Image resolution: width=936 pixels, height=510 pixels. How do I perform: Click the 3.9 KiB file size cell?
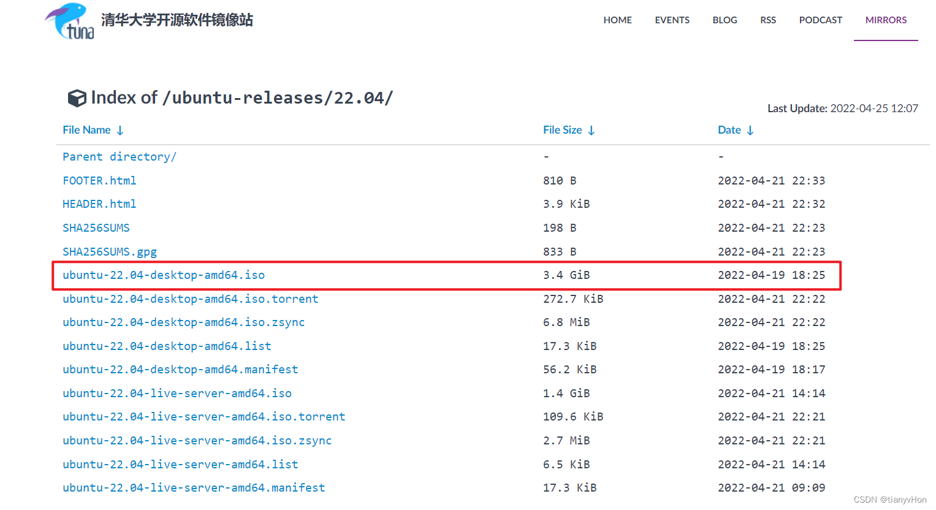pyautogui.click(x=566, y=204)
